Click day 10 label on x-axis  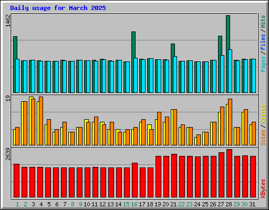87,204
